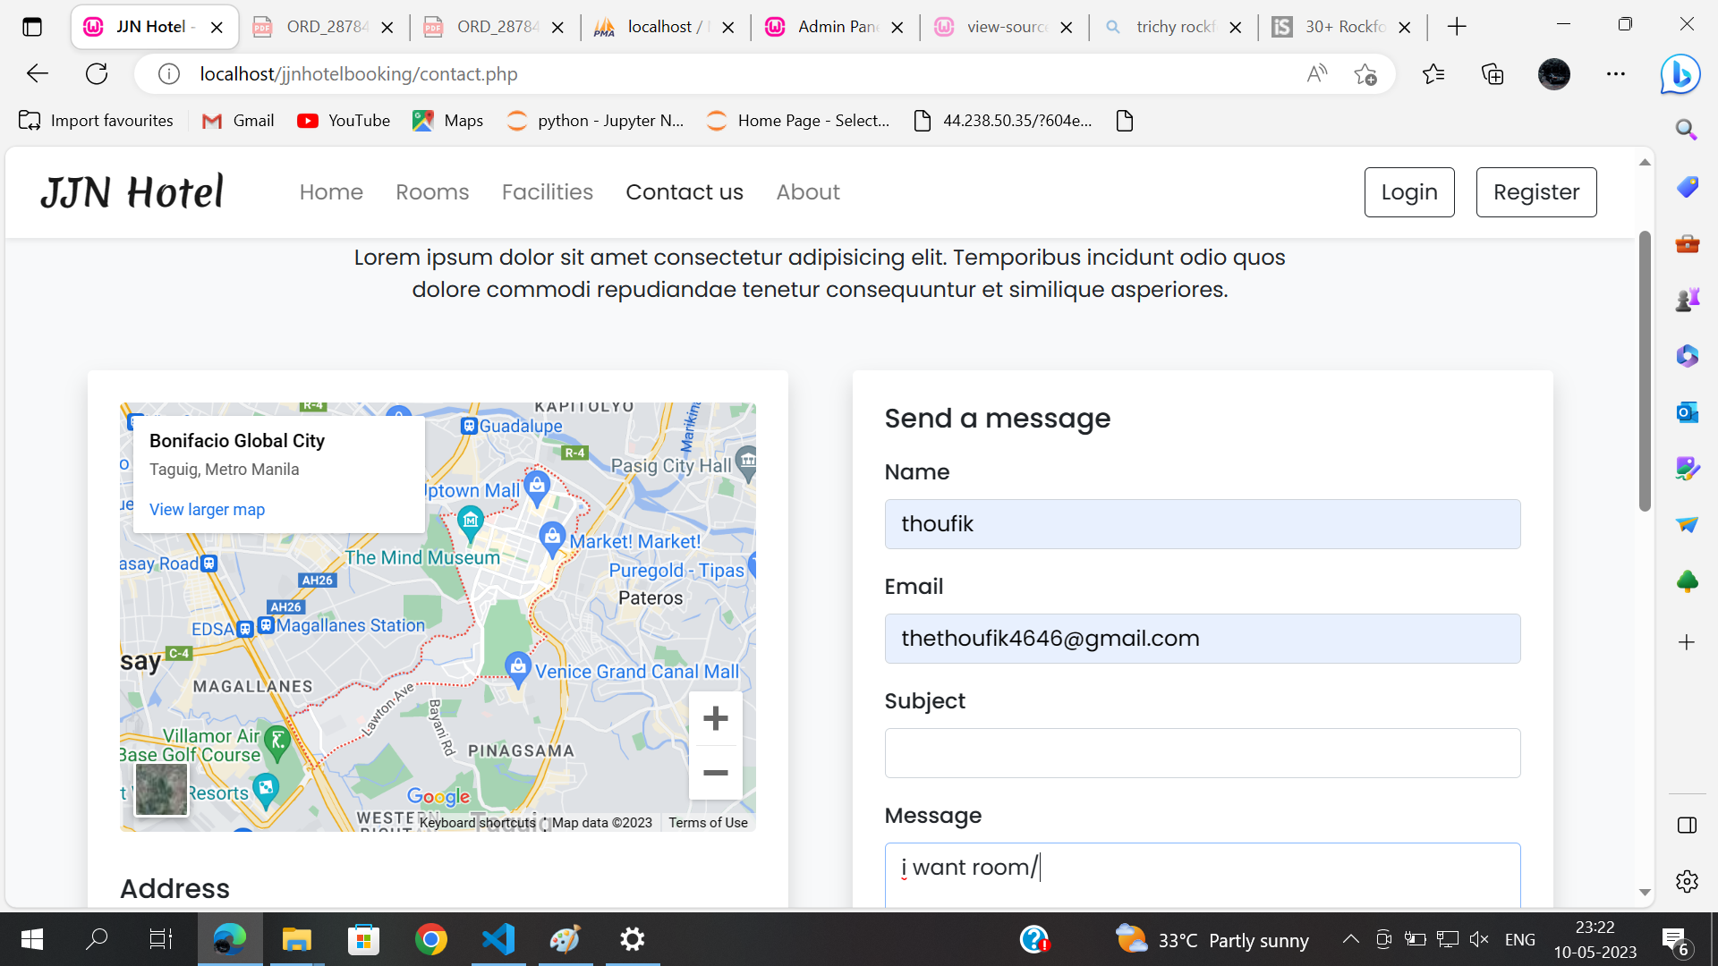Add this page to favourites via star icon

[1366, 74]
